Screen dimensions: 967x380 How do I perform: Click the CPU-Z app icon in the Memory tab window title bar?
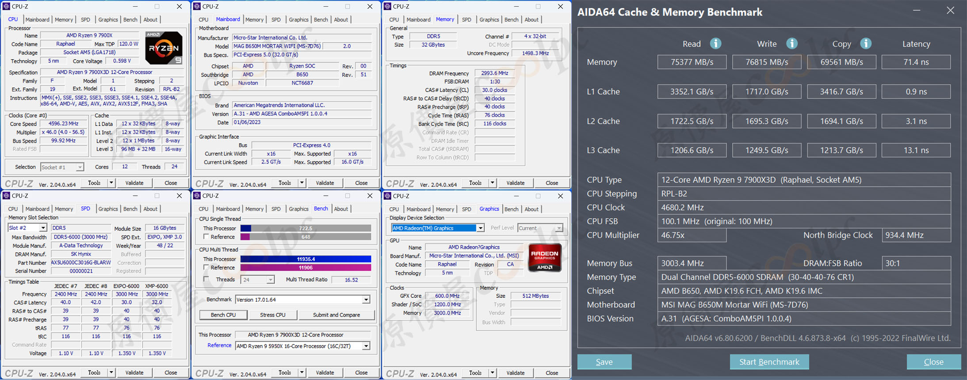click(387, 6)
